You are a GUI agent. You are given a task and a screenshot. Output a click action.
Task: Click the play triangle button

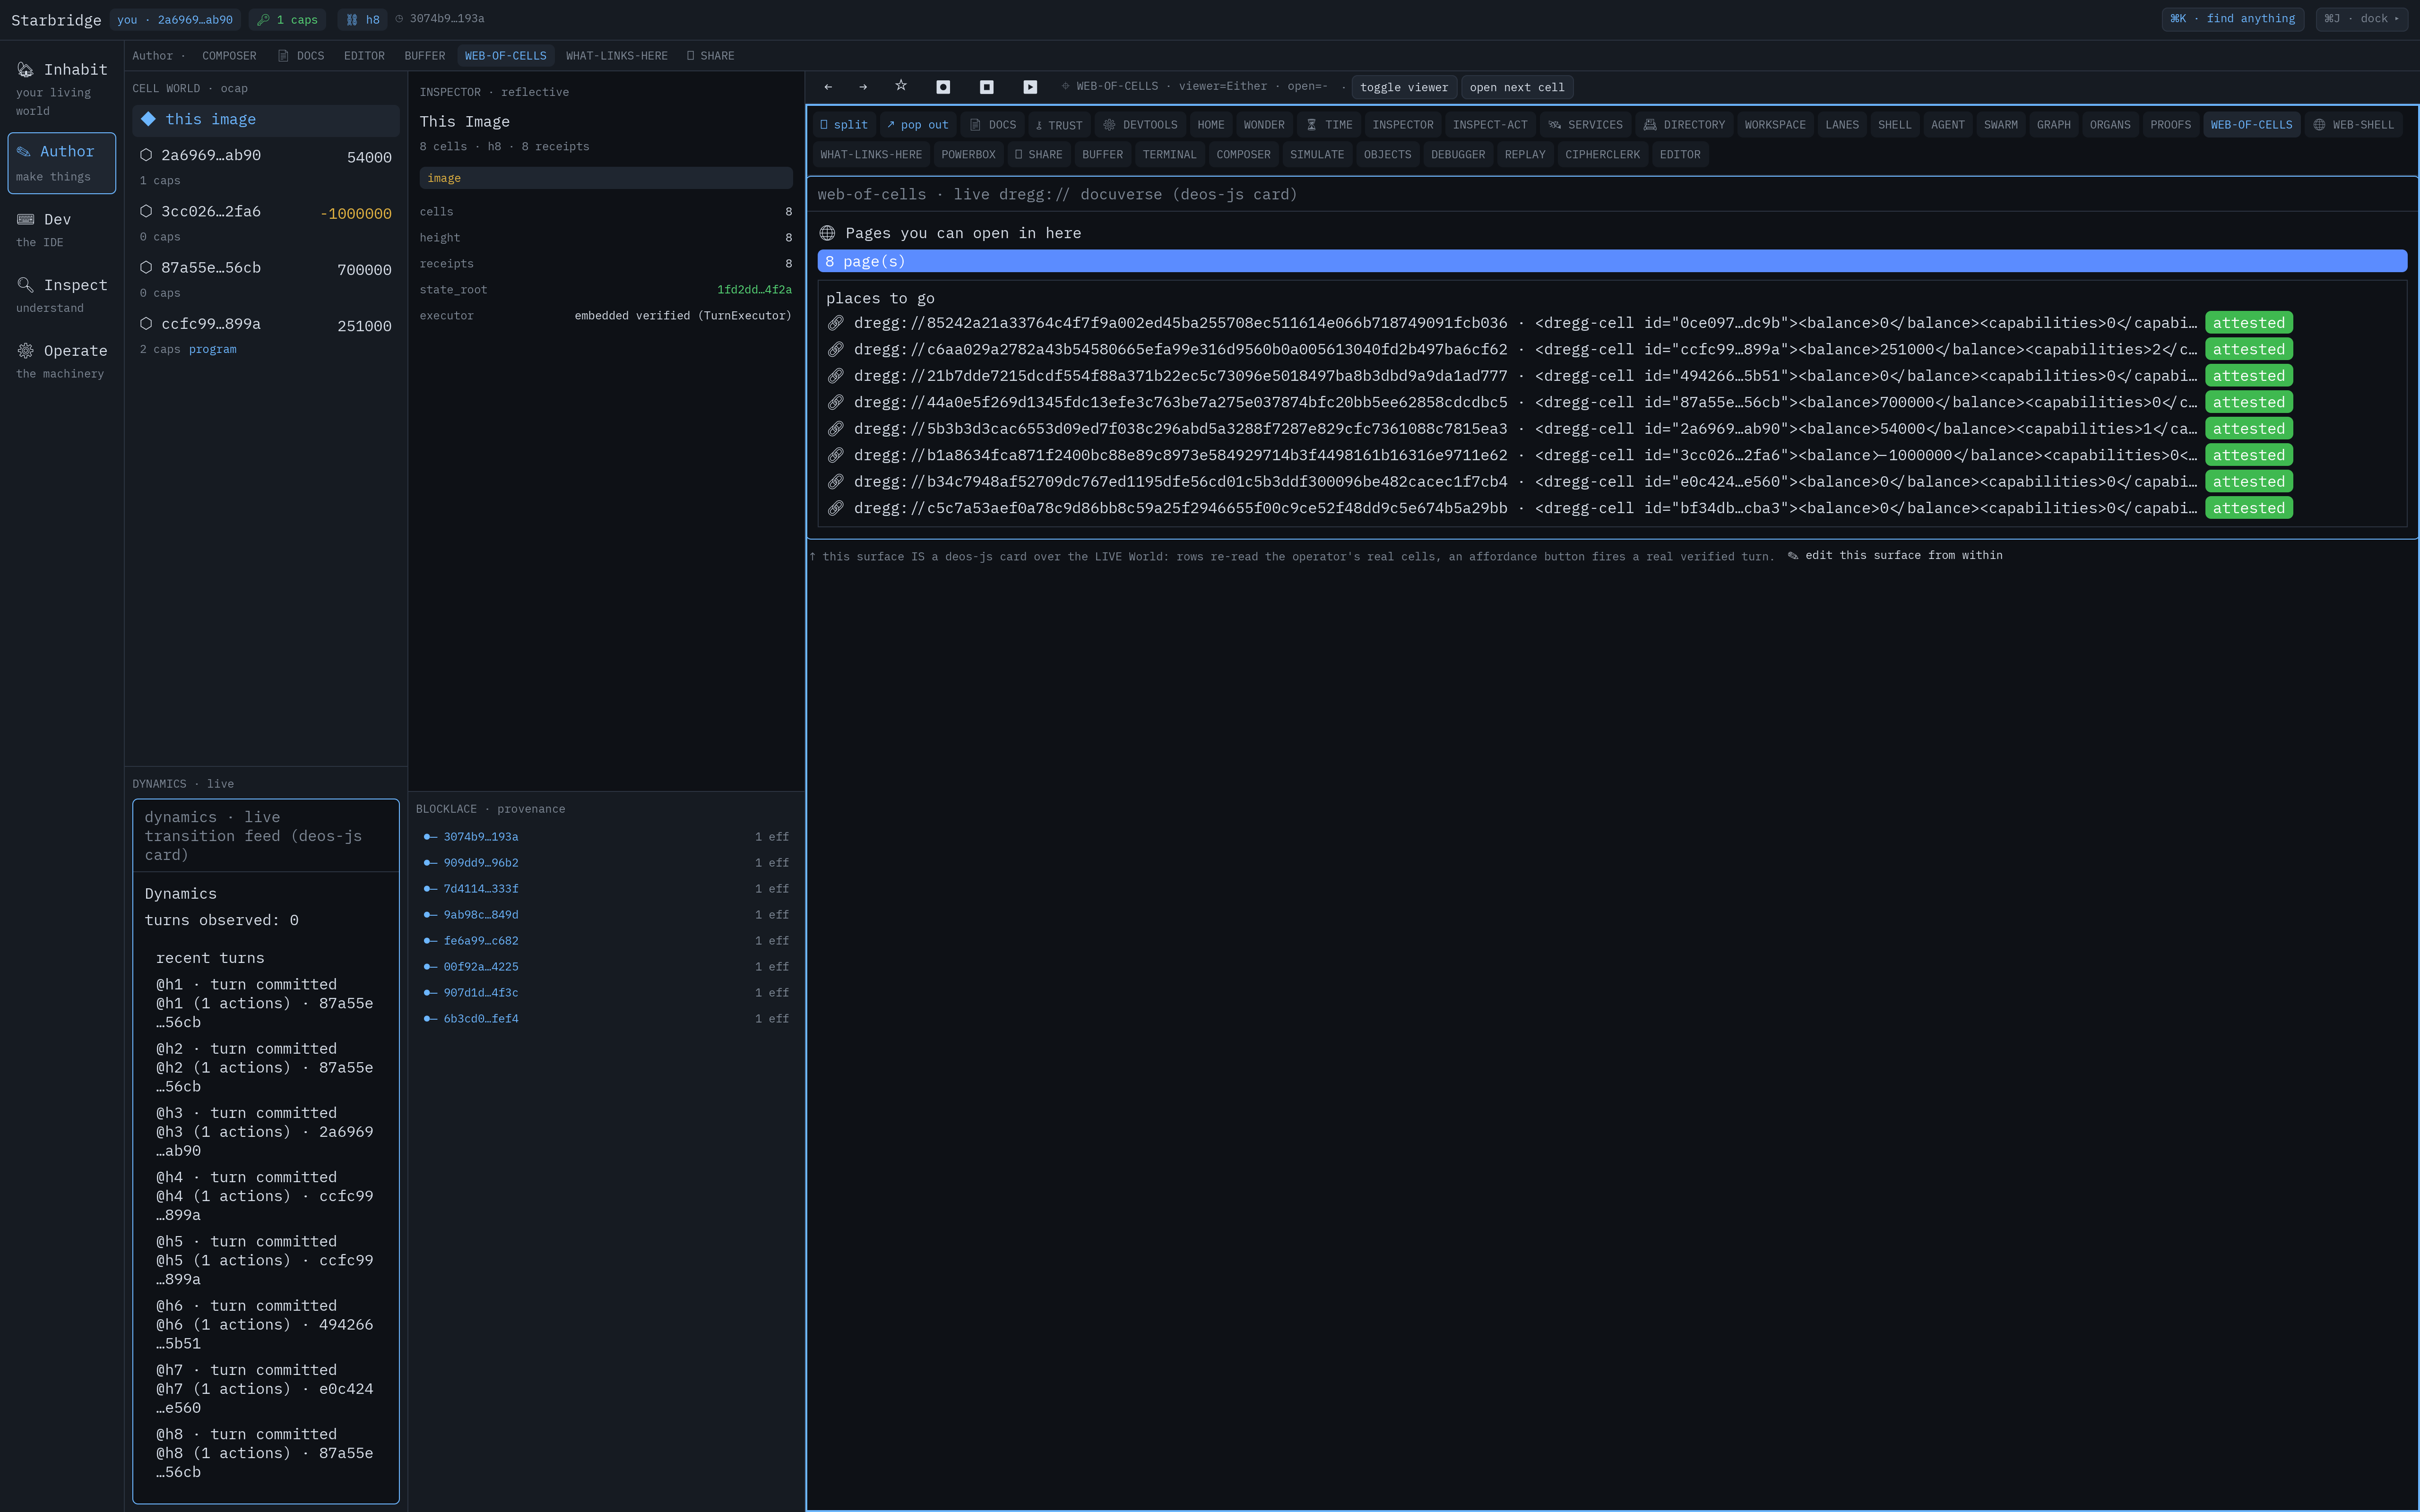(1030, 87)
